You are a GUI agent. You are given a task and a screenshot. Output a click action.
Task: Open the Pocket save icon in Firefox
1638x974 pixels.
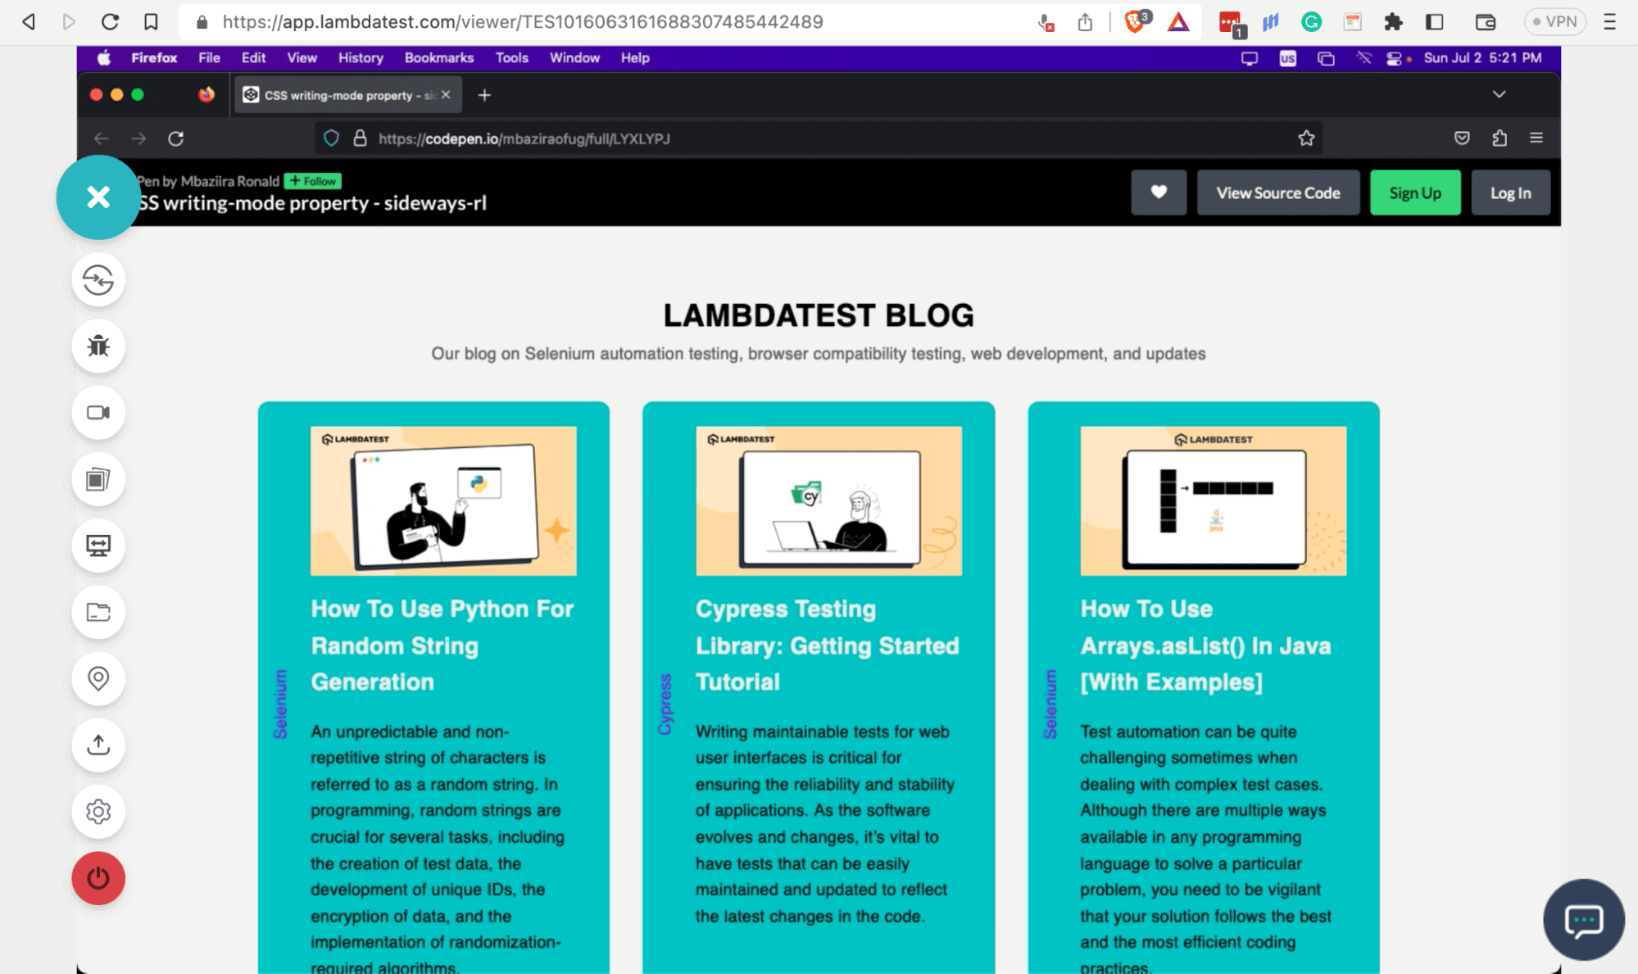(x=1462, y=138)
